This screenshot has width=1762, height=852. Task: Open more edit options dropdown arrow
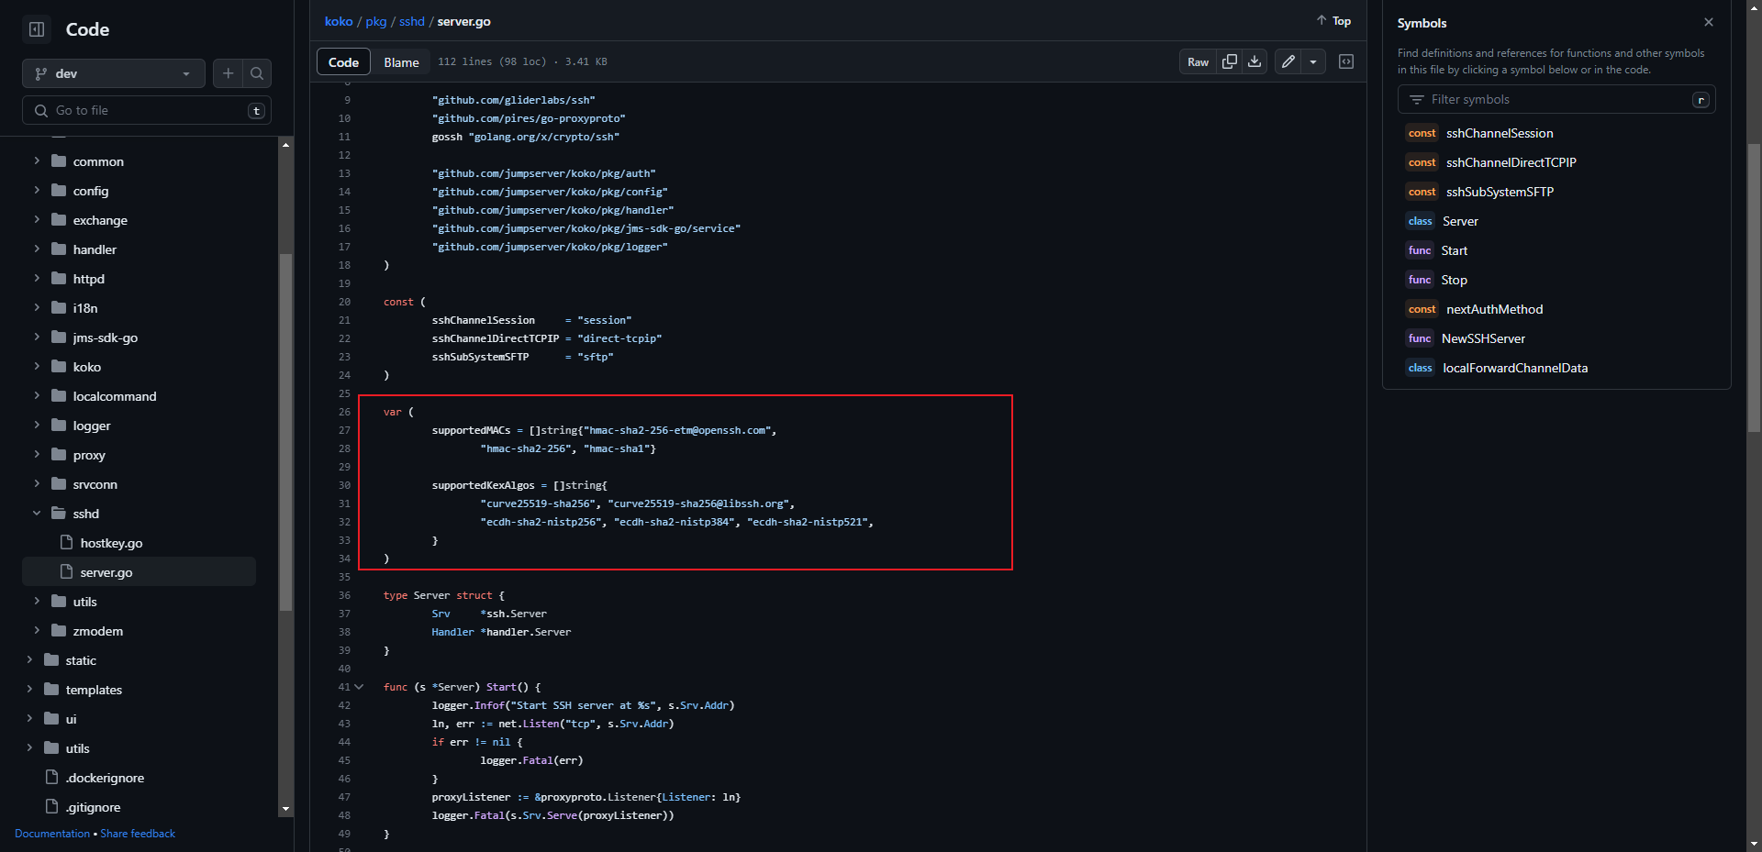click(1313, 61)
